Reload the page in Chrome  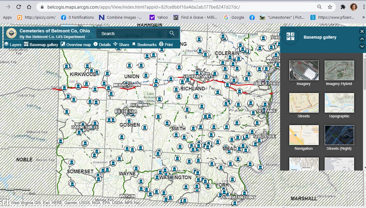(19, 6)
